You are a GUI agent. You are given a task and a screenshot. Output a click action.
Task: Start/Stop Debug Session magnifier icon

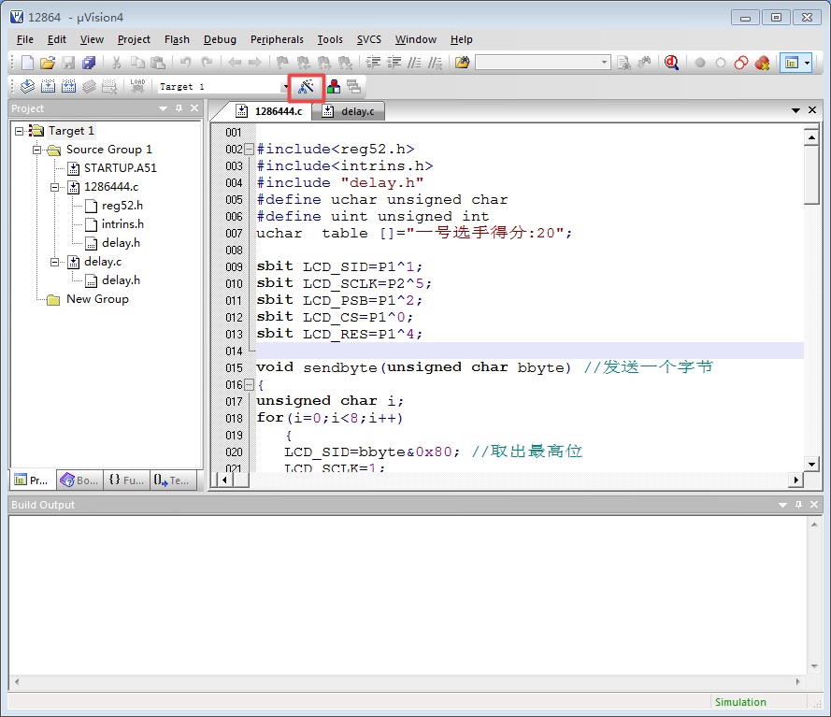tap(671, 63)
